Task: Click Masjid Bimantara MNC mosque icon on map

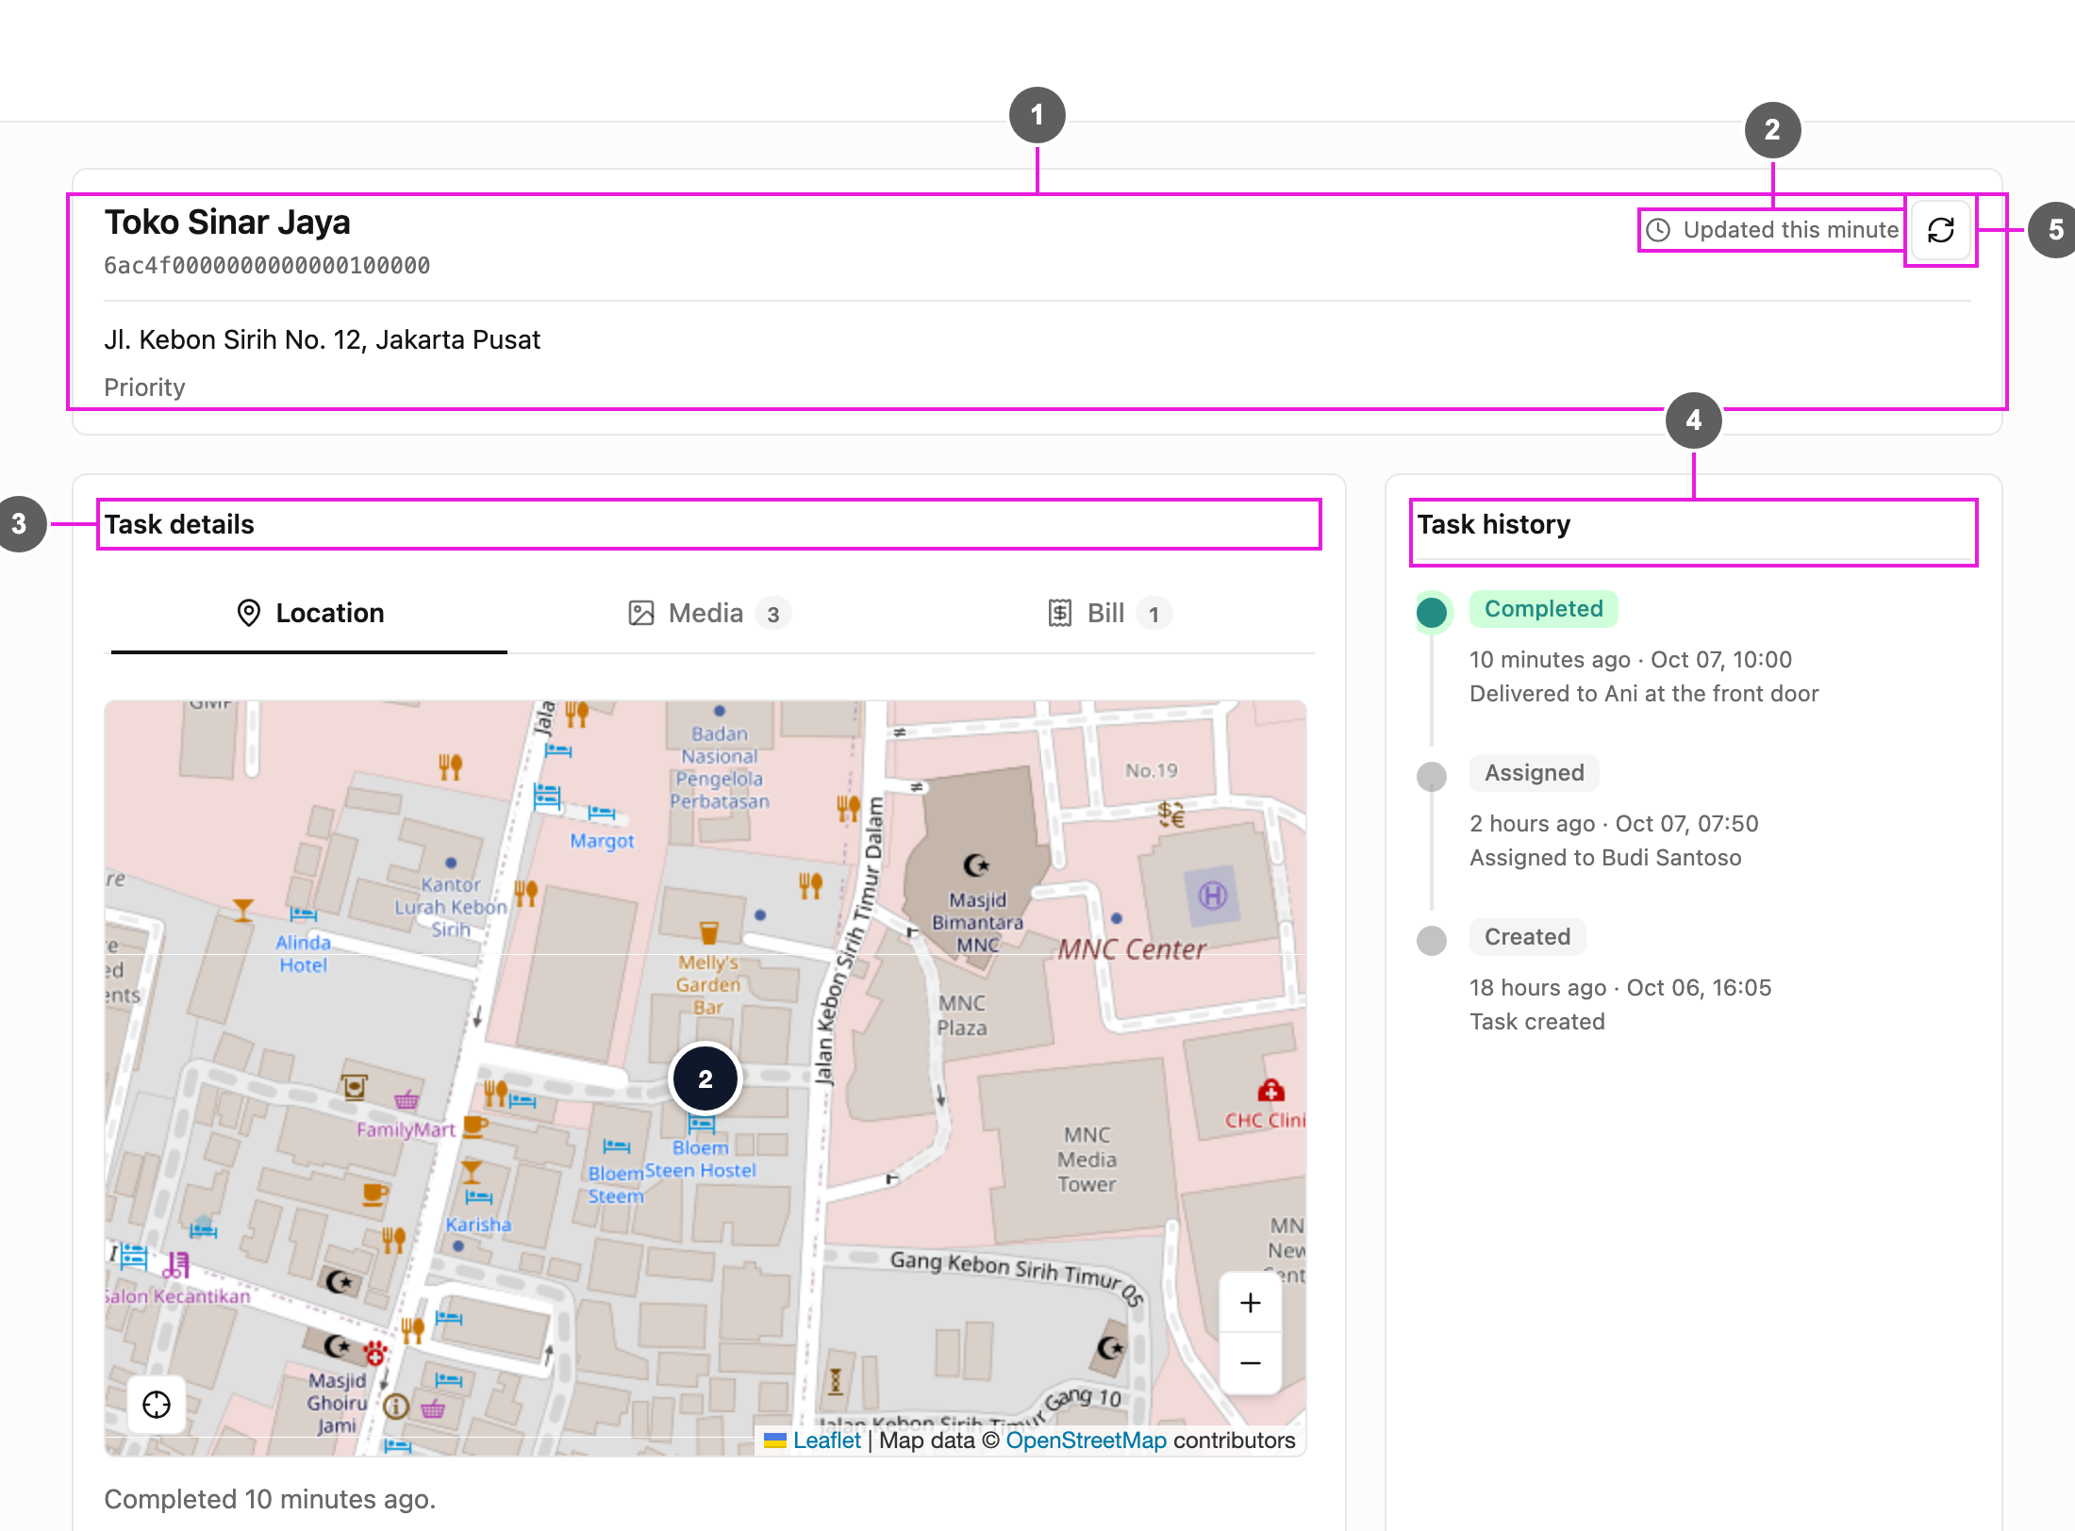Action: pyautogui.click(x=976, y=865)
